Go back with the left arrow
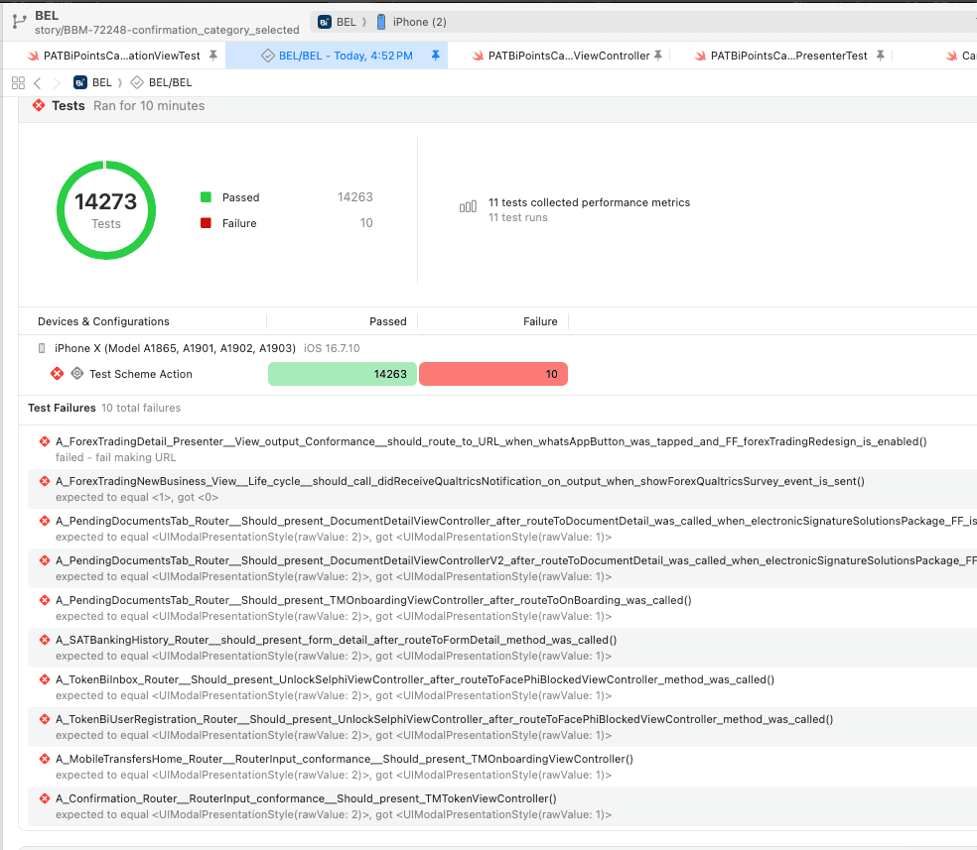This screenshot has width=977, height=850. pyautogui.click(x=37, y=83)
